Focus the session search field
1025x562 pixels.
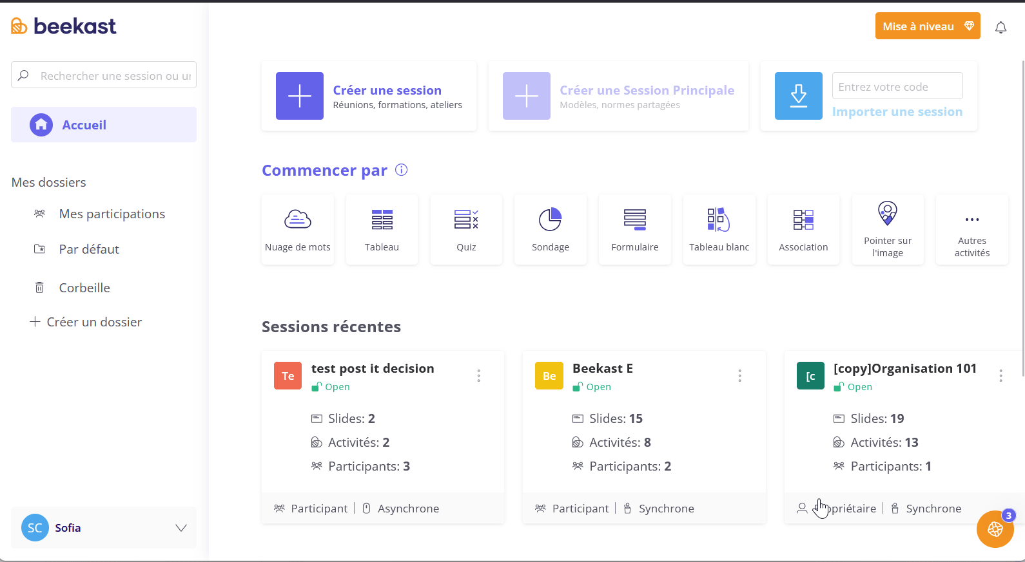coord(104,75)
